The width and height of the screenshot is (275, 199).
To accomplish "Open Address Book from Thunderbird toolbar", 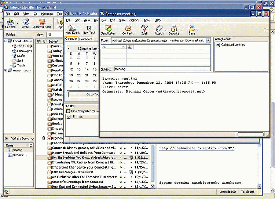I will 42,23.
